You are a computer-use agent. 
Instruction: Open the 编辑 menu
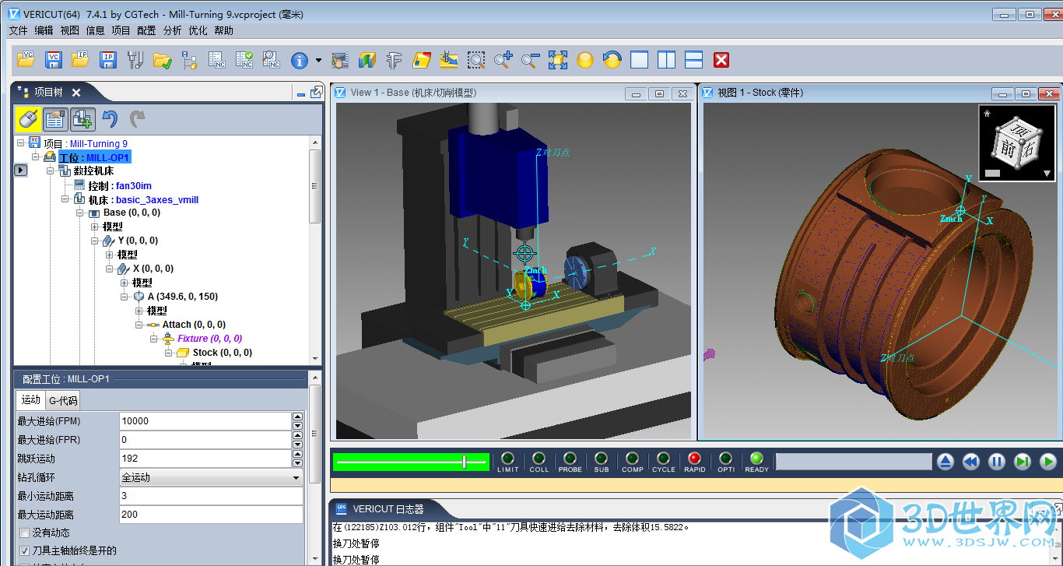(x=44, y=30)
